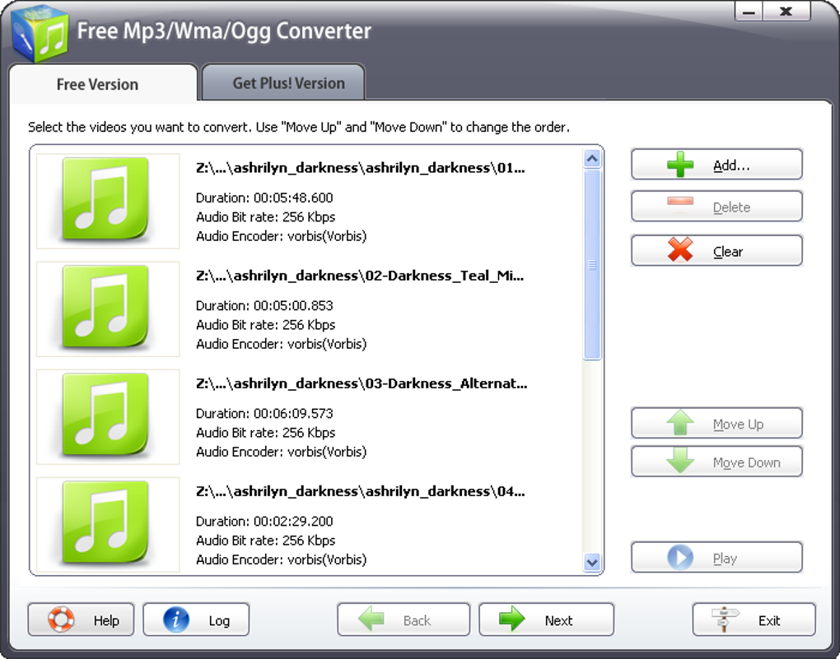Select music thumbnail of 03-Darkness_Alternat track
Image resolution: width=840 pixels, height=659 pixels.
point(108,416)
